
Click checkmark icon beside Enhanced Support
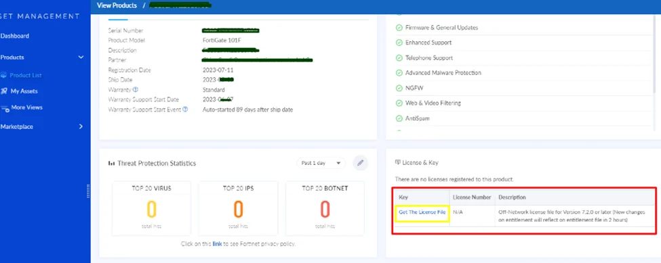[x=399, y=43]
